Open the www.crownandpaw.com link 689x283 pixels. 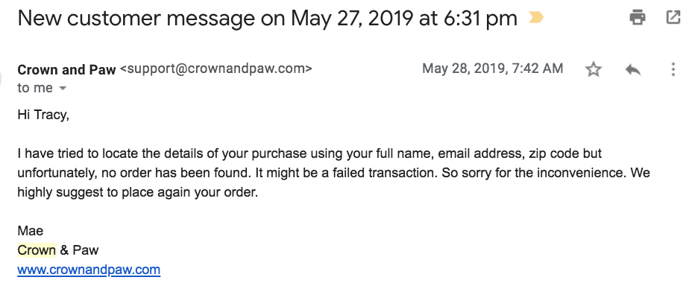pyautogui.click(x=89, y=270)
